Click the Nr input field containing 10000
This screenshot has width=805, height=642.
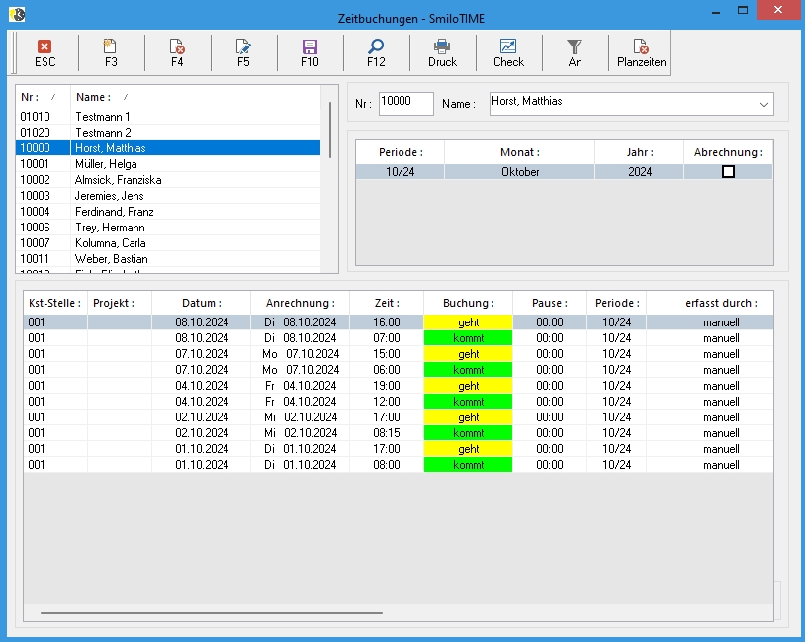click(x=405, y=104)
